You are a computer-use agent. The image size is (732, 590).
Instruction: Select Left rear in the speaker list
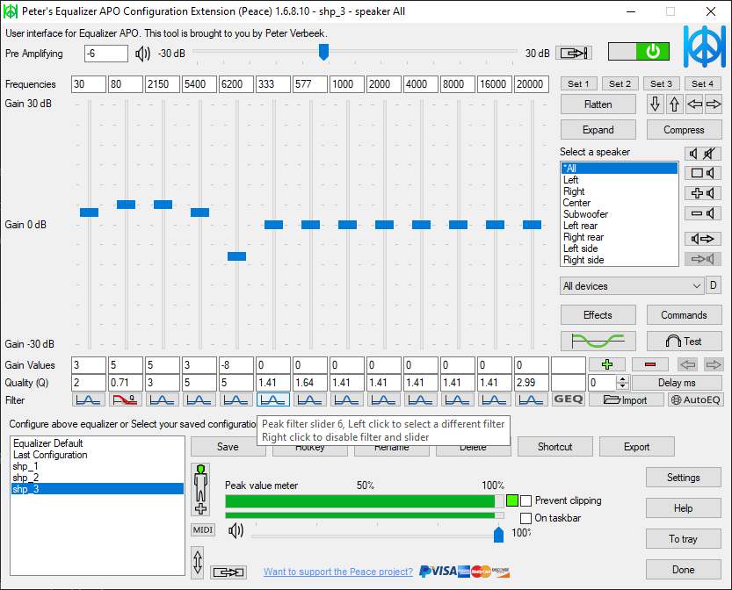click(x=619, y=226)
